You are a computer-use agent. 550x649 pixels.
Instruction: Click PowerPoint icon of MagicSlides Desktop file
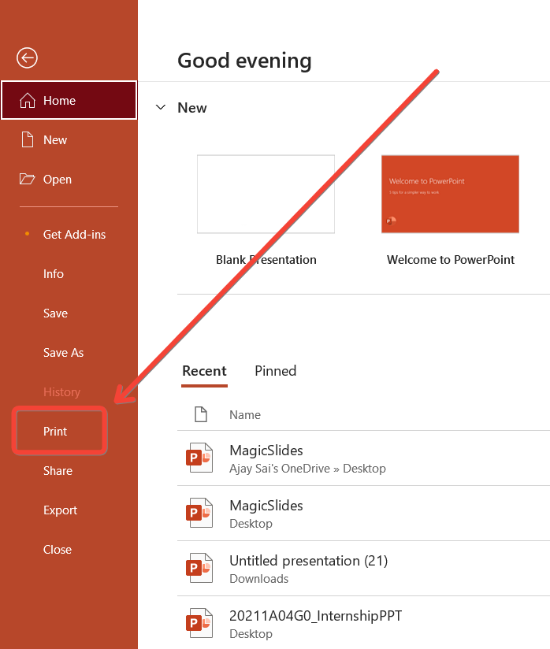pos(199,513)
